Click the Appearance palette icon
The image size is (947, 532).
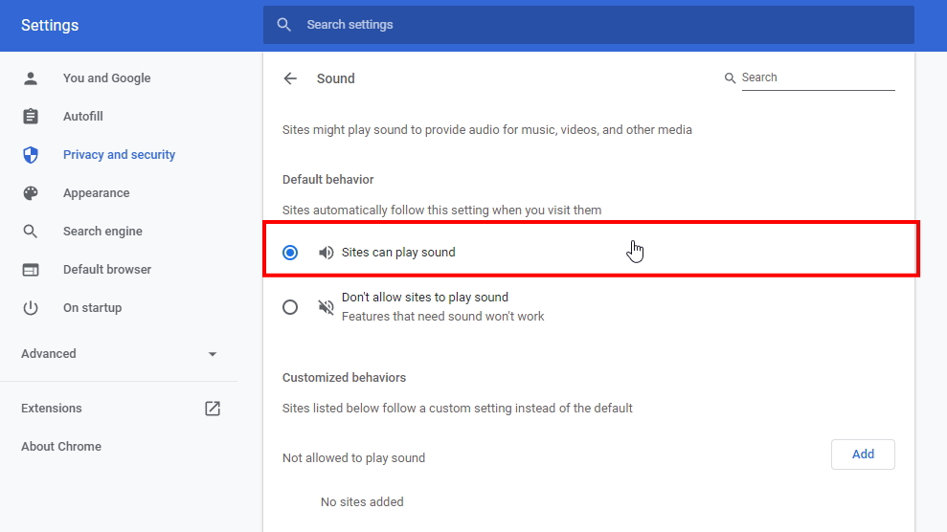point(31,193)
